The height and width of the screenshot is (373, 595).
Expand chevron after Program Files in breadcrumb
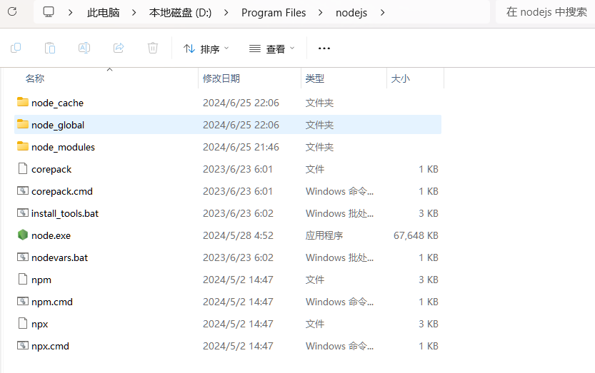point(321,13)
